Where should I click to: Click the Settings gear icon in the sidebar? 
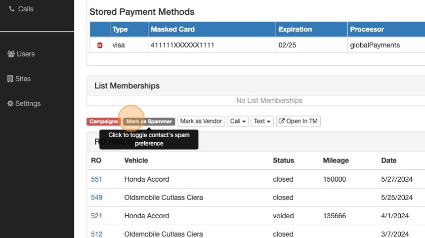[x=10, y=104]
